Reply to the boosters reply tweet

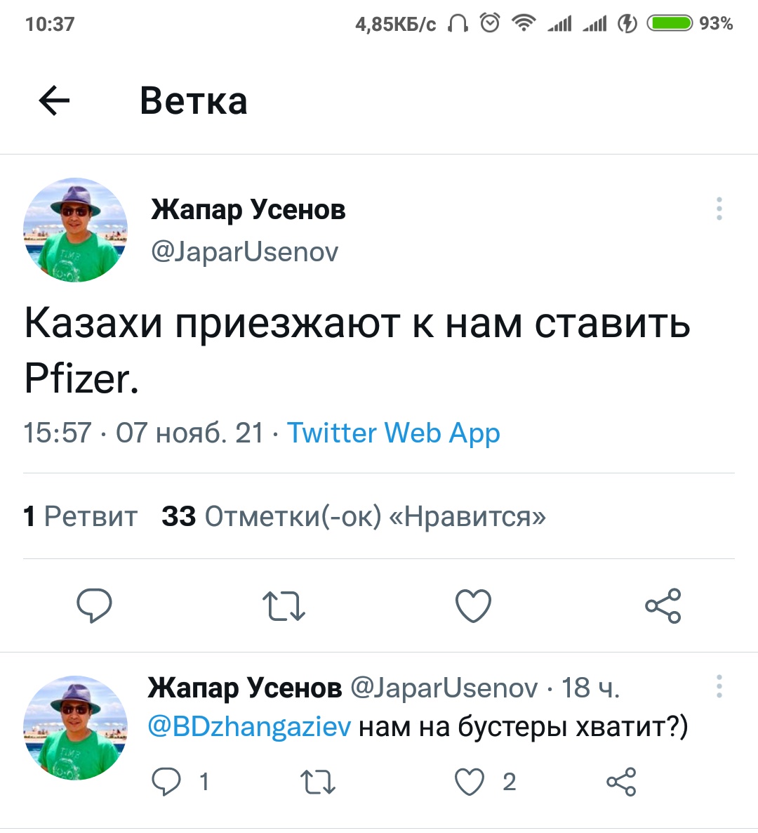tap(166, 782)
